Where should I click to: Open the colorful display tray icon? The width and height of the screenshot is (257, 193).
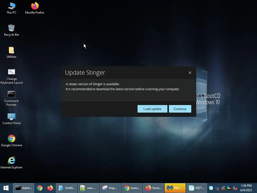[229, 188]
